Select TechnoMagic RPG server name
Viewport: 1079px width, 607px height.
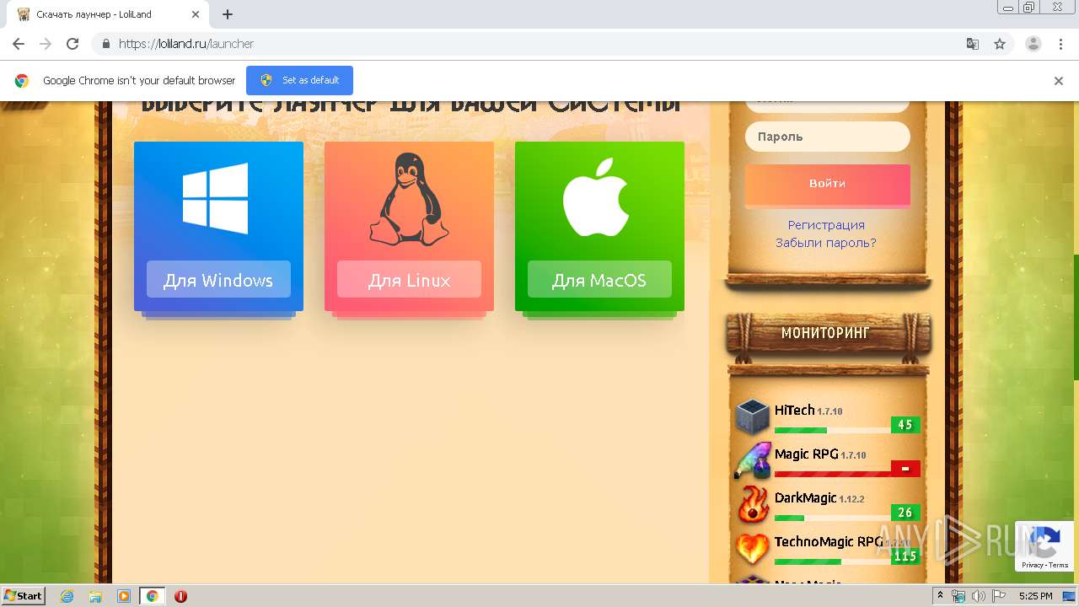tap(828, 542)
